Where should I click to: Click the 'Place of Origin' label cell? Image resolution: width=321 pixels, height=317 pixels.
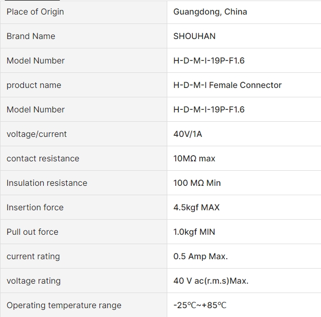[x=83, y=11]
